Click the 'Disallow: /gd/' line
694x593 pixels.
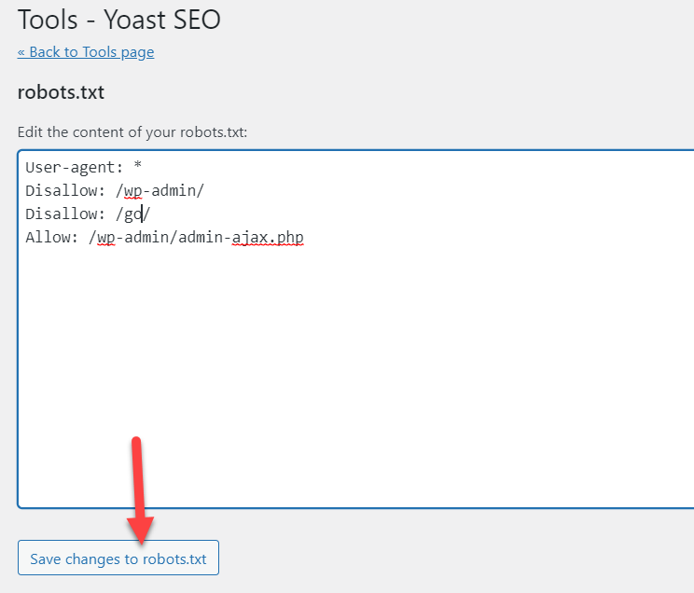pyautogui.click(x=88, y=214)
